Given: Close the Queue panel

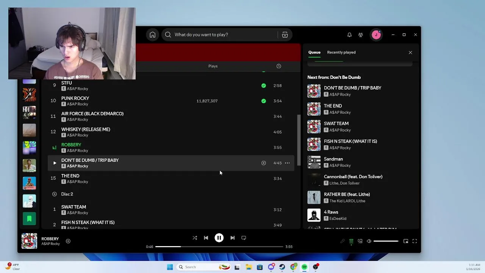Looking at the screenshot, I should click(410, 53).
